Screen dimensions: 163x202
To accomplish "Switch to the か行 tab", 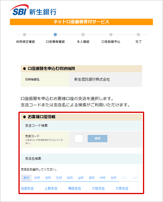I will pyautogui.click(x=37, y=178).
